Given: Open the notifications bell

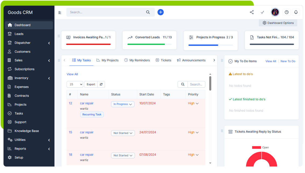Looking at the screenshot, I should (x=296, y=12).
